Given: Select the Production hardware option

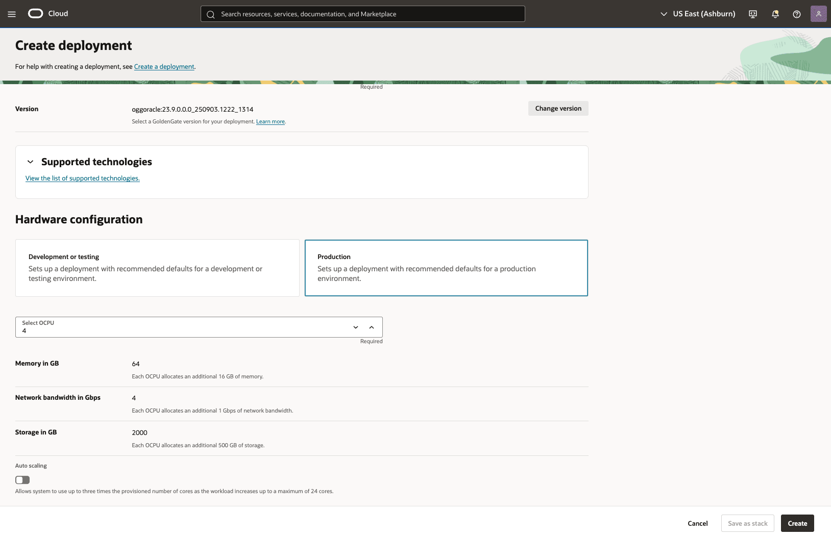Looking at the screenshot, I should [x=446, y=268].
